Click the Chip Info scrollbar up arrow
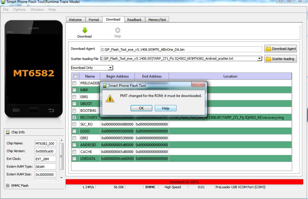 point(62,140)
